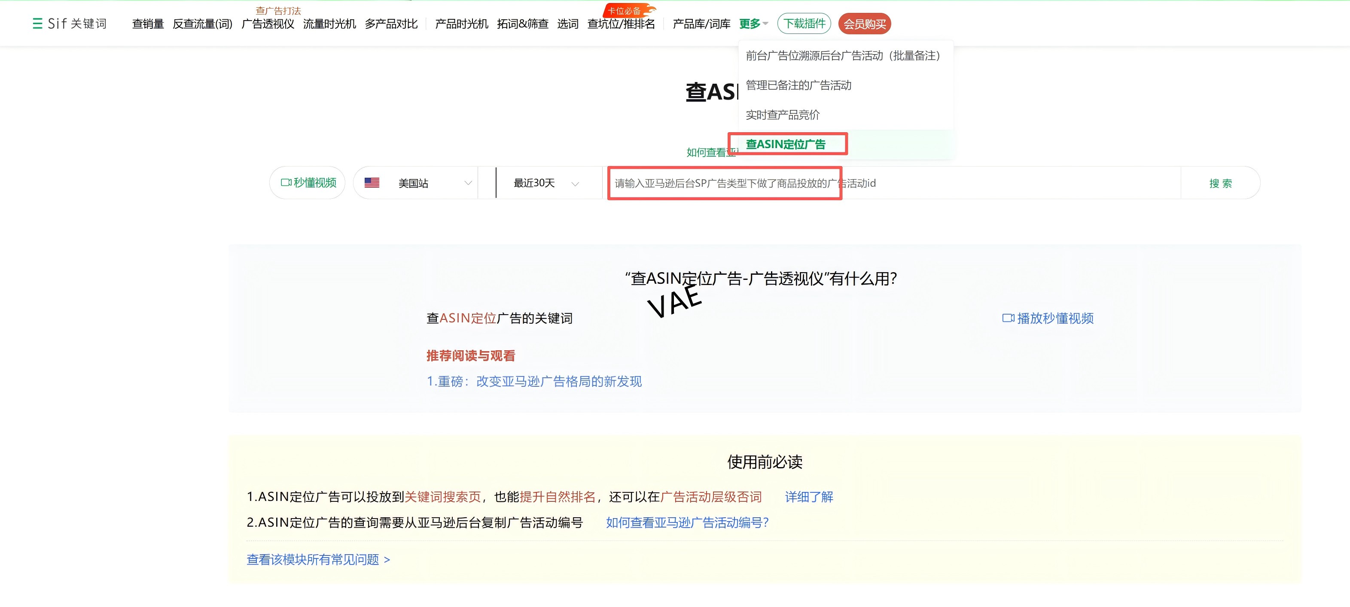Choose 实时查产品竞价 from dropdown menu
The image size is (1350, 607).
click(x=782, y=115)
